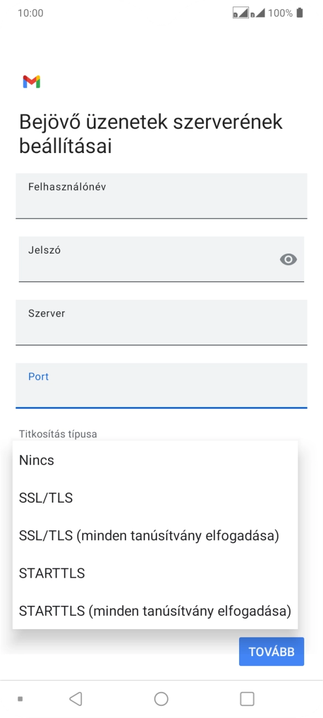Image resolution: width=323 pixels, height=718 pixels.
Task: Select the Port input field
Action: pos(161,386)
